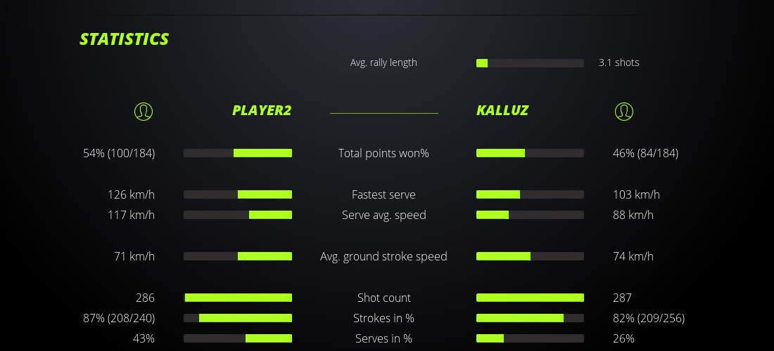Click PLAYER2's Total points won bar
The height and width of the screenshot is (351, 774).
[238, 153]
